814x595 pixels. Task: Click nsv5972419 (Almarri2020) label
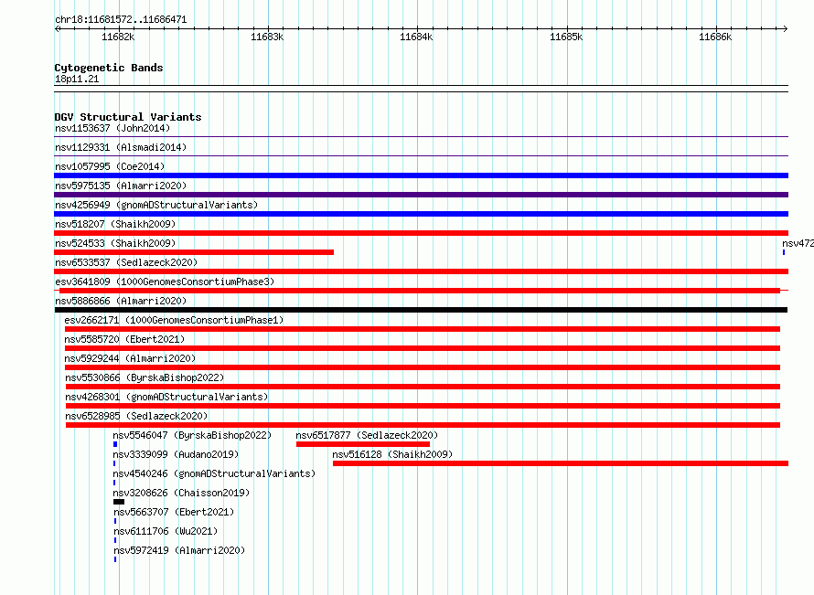[179, 550]
